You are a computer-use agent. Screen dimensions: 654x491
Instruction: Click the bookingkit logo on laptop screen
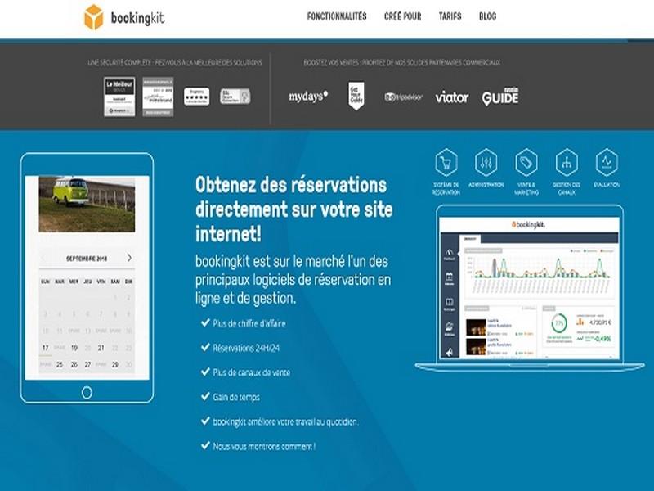(x=528, y=224)
